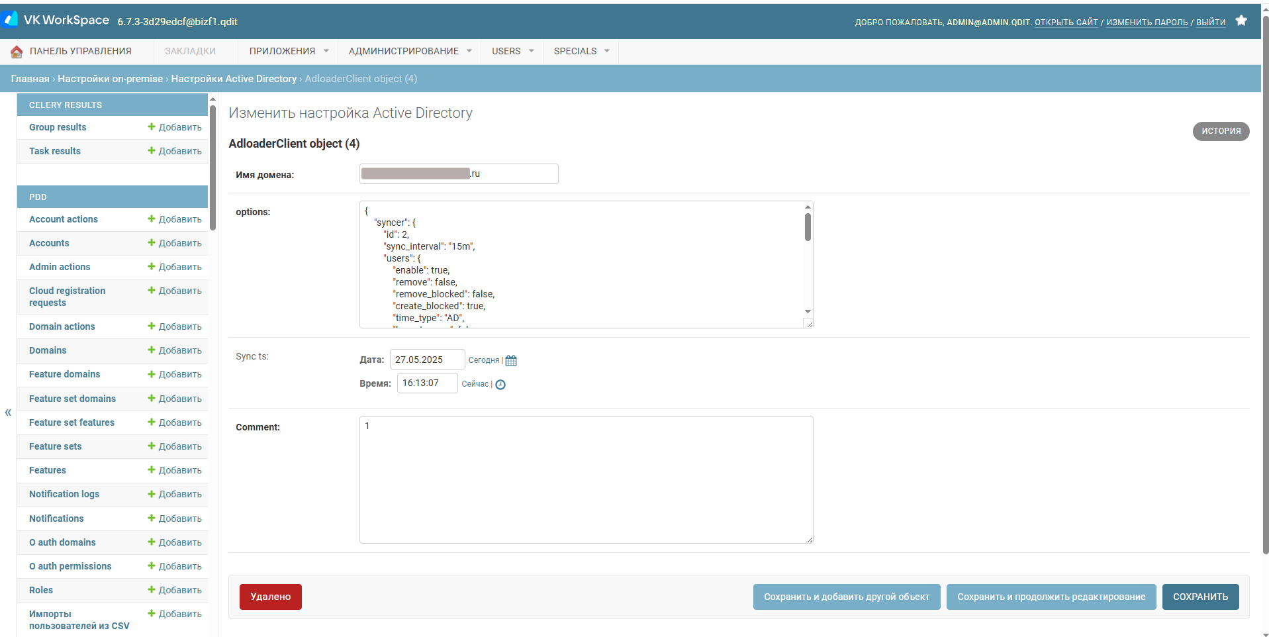Click the clock icon beside time field

[x=500, y=385]
